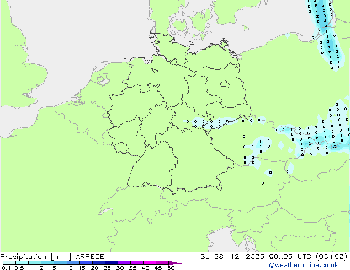Screen dimensions: 350x270
Task: Click the '45' legend scale label
Action: click(158, 268)
